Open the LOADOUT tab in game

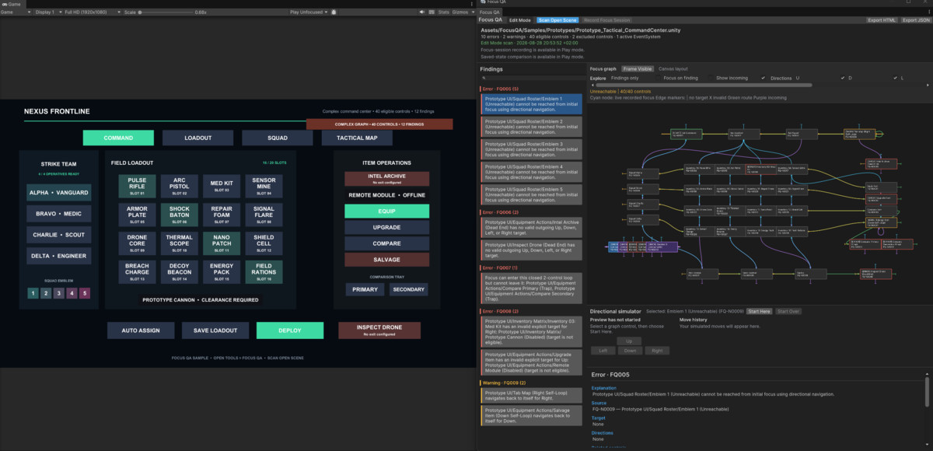(197, 138)
